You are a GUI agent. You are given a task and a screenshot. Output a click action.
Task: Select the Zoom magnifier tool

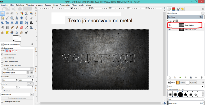point(12,18)
